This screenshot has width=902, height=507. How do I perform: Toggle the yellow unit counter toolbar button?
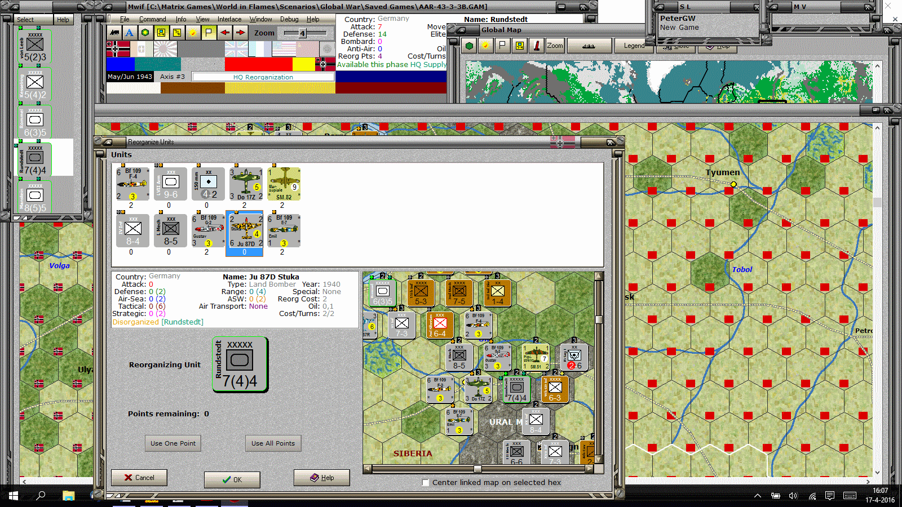point(161,33)
